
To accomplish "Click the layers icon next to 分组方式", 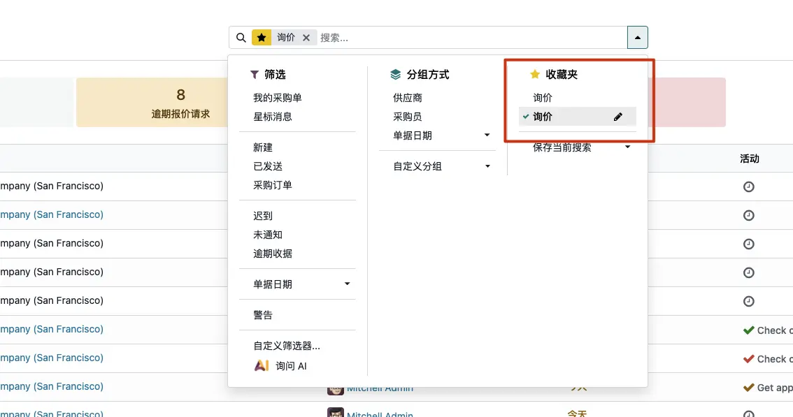I will click(x=393, y=73).
